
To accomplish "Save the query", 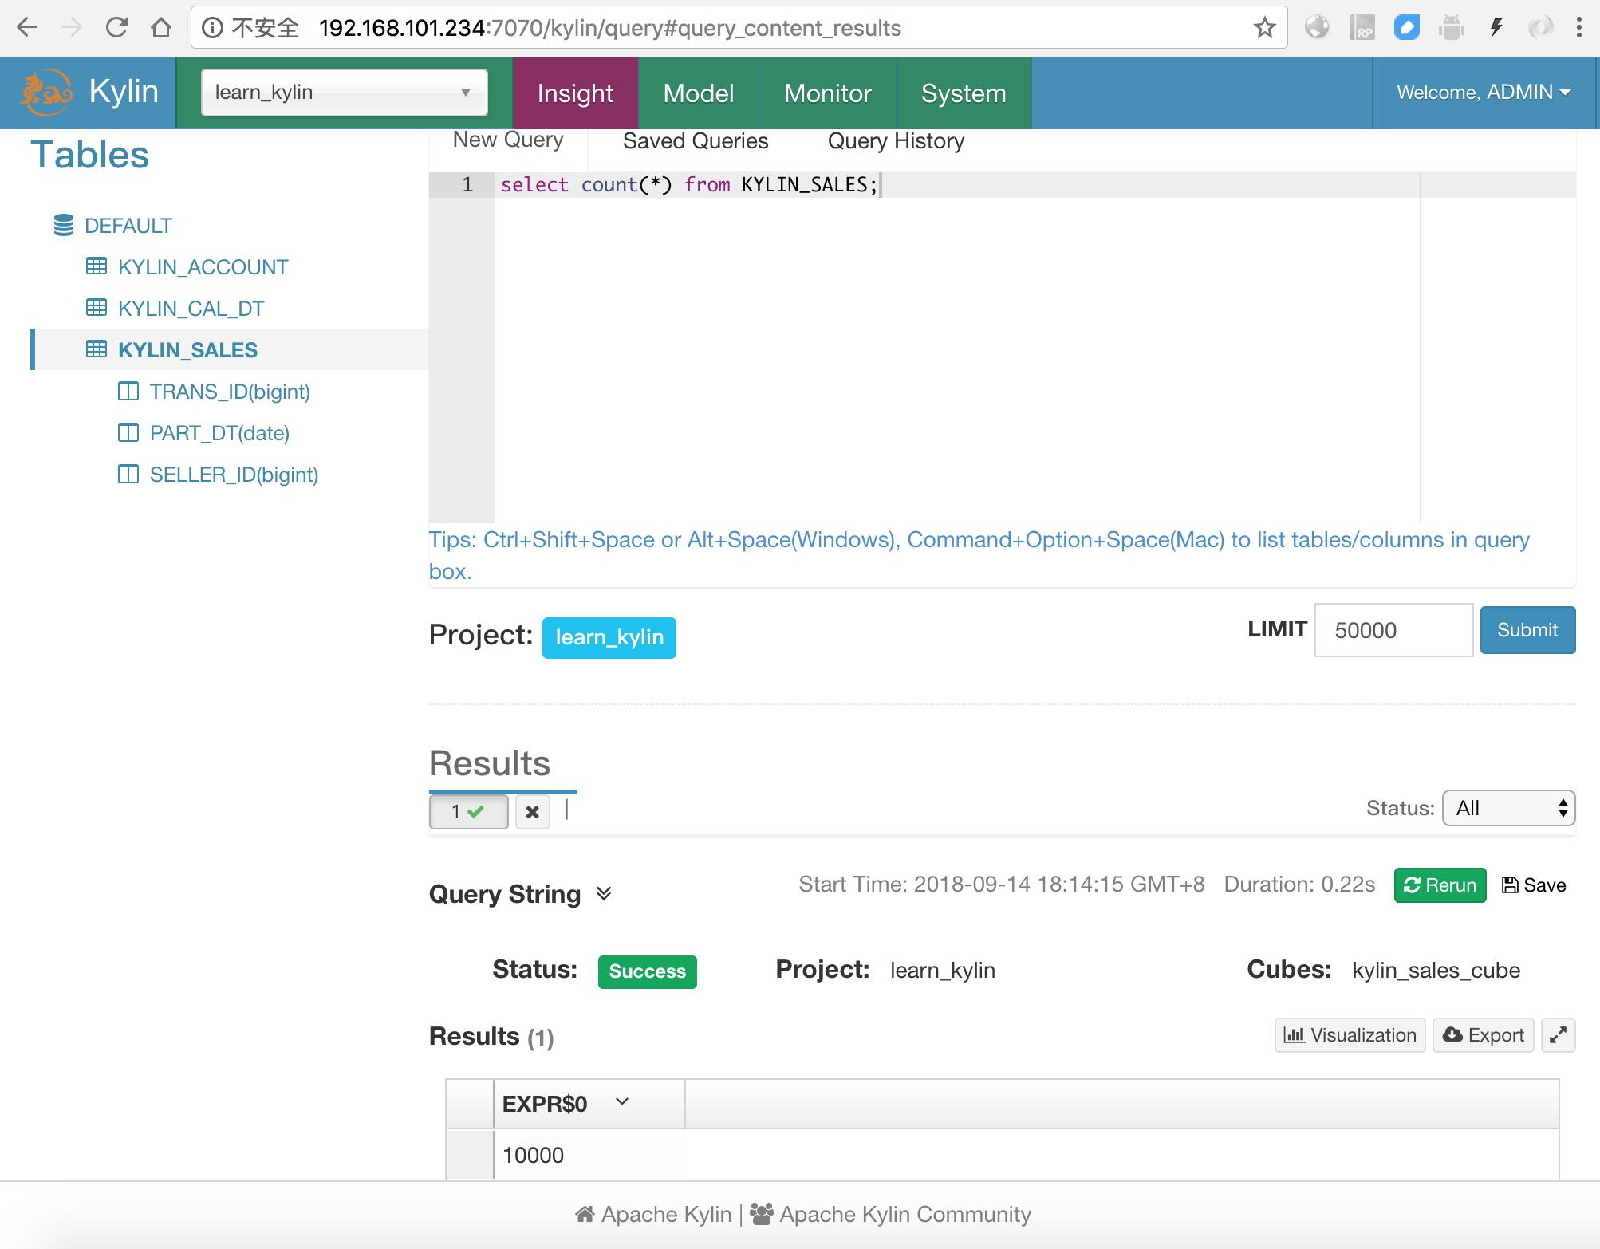I will coord(1533,885).
